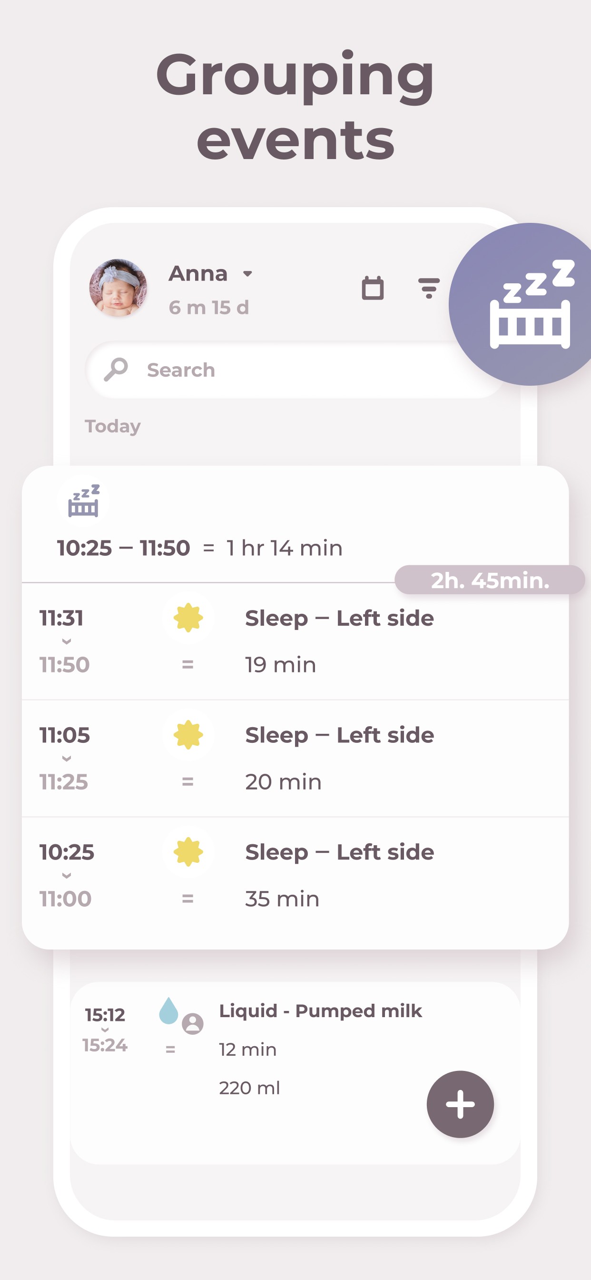Viewport: 591px width, 1280px height.
Task: Tap the small crib icon in sleep group header
Action: pyautogui.click(x=83, y=501)
